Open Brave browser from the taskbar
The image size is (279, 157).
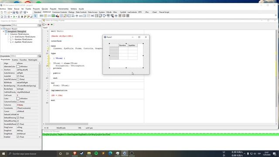pyautogui.click(x=75, y=153)
